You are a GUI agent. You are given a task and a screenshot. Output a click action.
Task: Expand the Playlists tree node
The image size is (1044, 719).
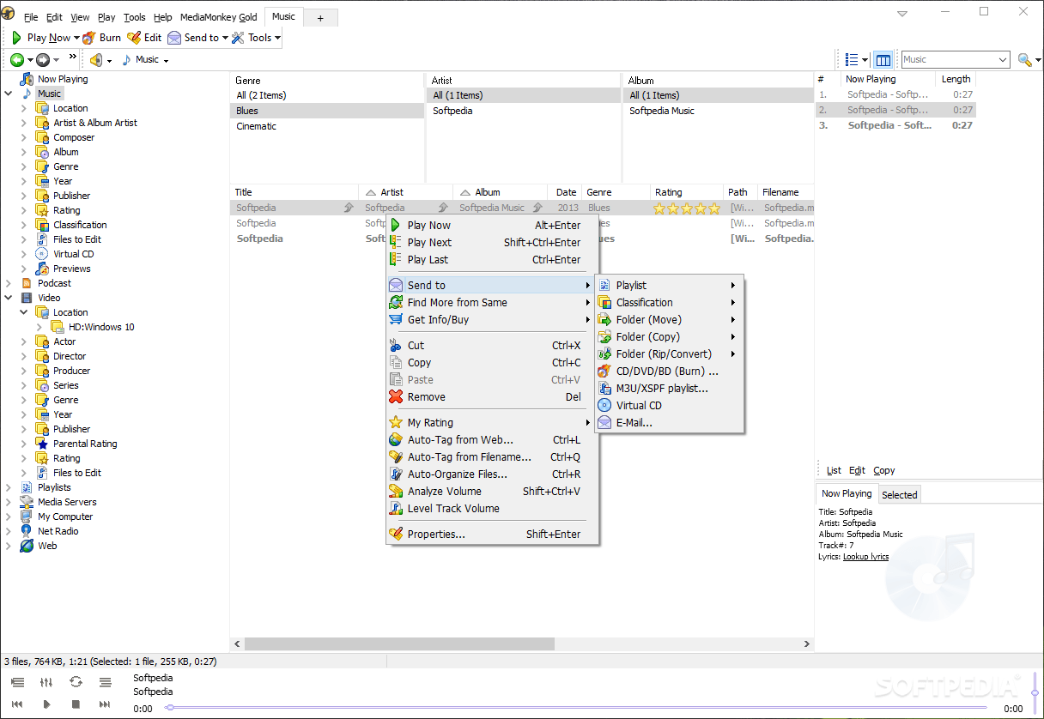click(x=9, y=487)
